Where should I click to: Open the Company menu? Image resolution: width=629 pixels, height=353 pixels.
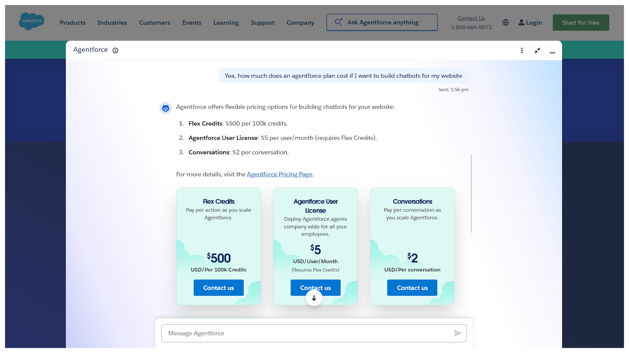[300, 23]
